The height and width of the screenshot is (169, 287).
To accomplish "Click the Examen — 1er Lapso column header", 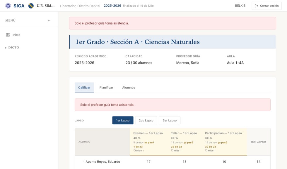I will tap(148, 133).
